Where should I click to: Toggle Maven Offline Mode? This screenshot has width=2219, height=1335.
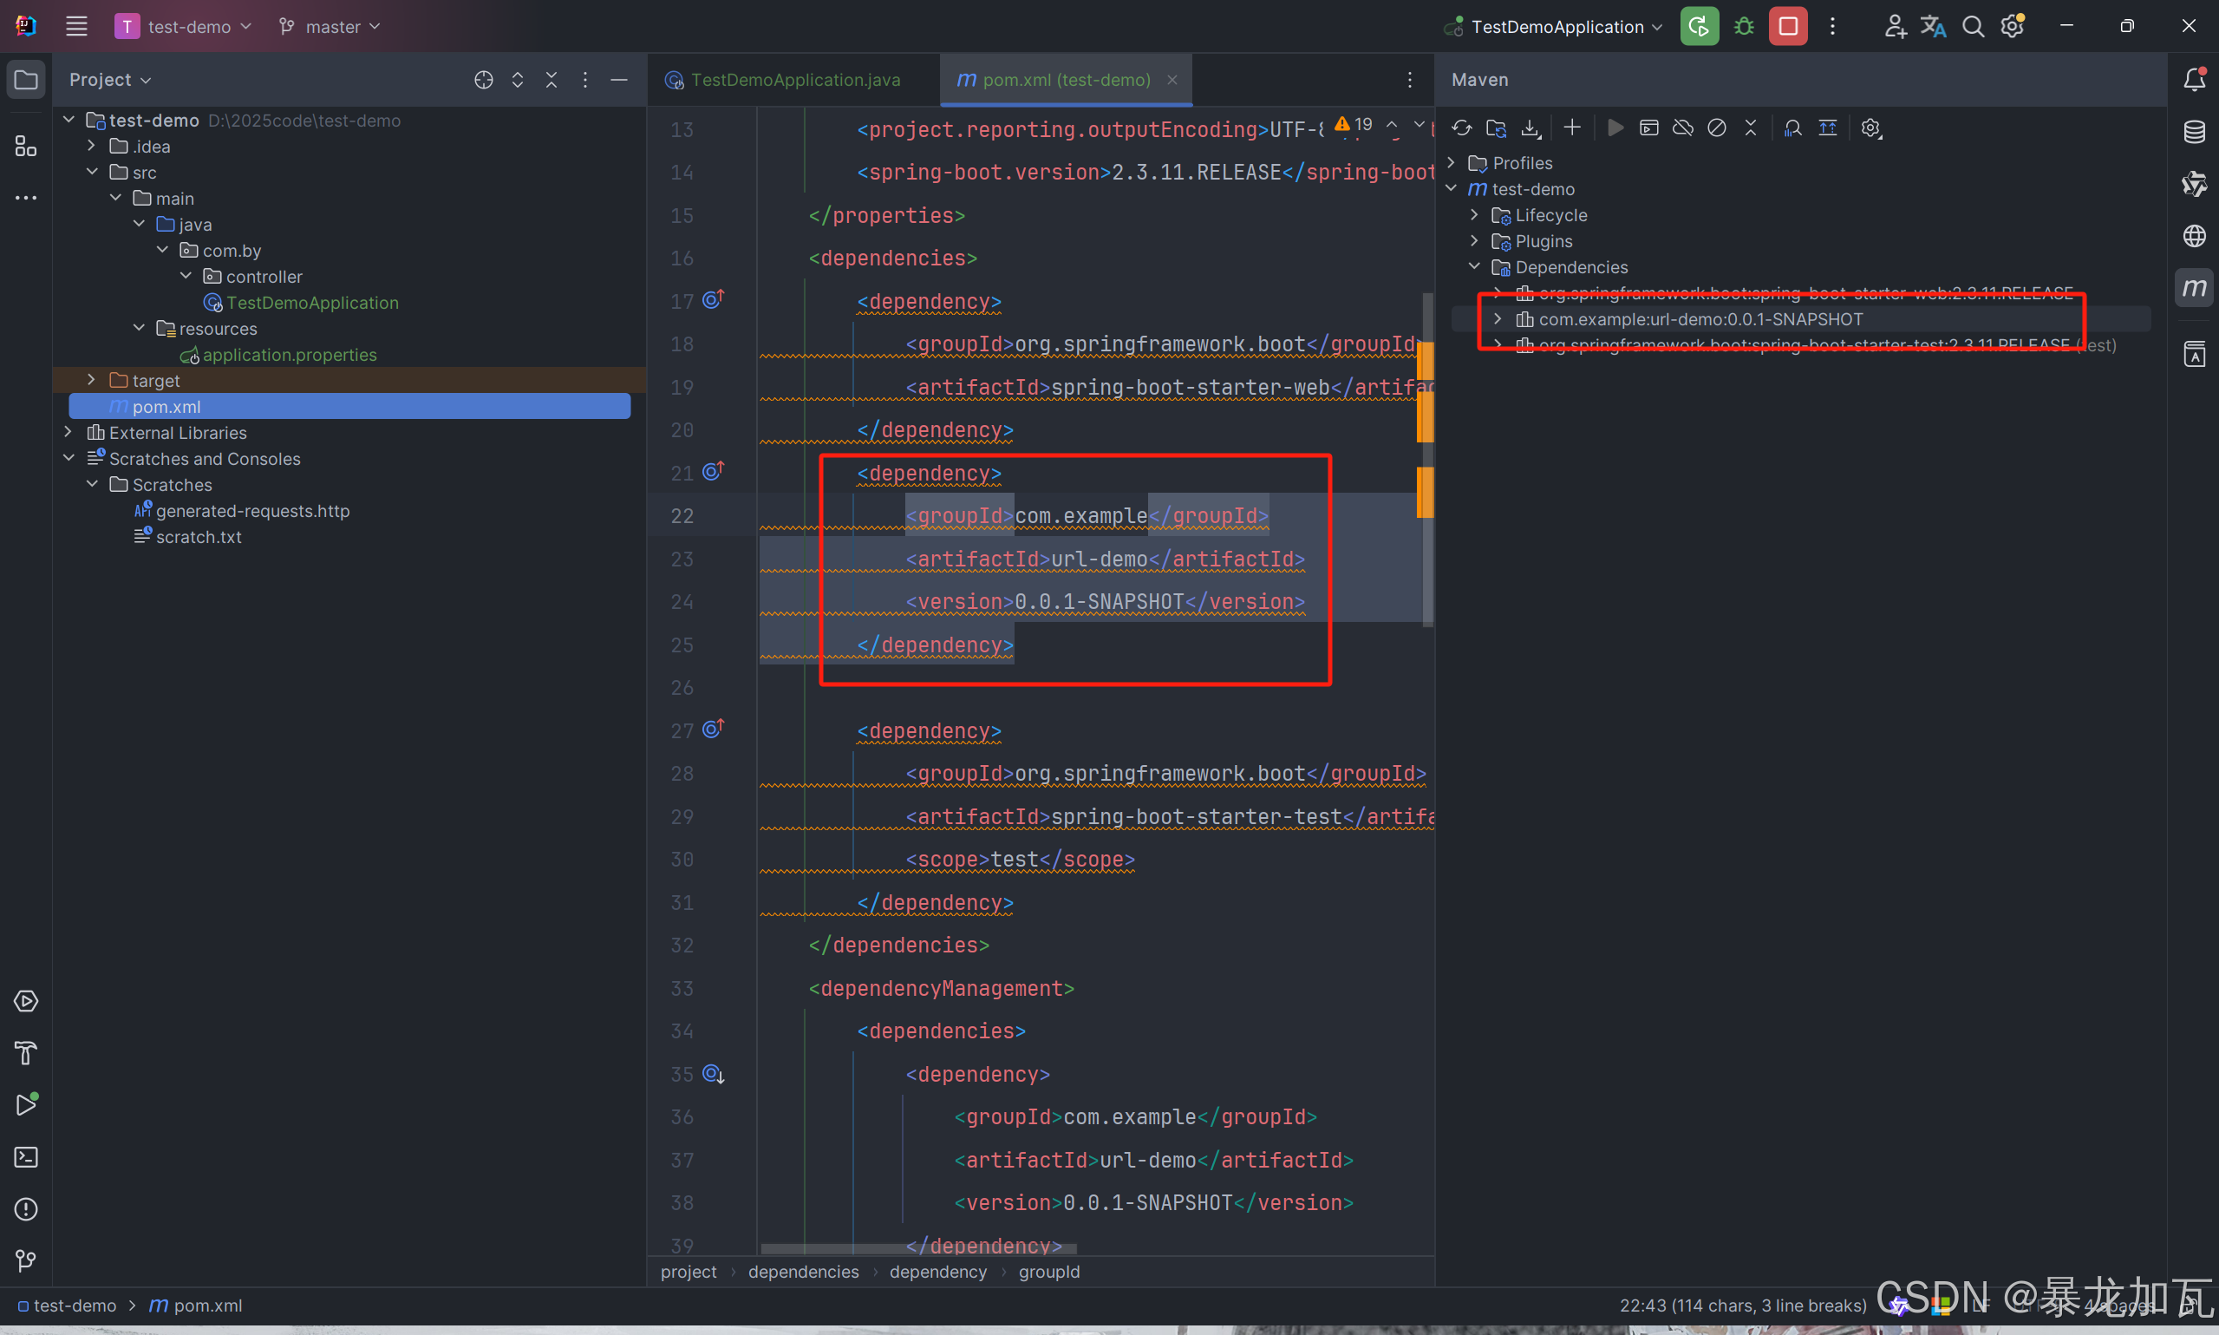1682,128
